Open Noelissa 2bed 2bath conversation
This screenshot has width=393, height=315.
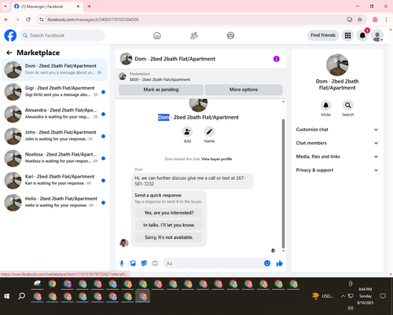coord(54,159)
